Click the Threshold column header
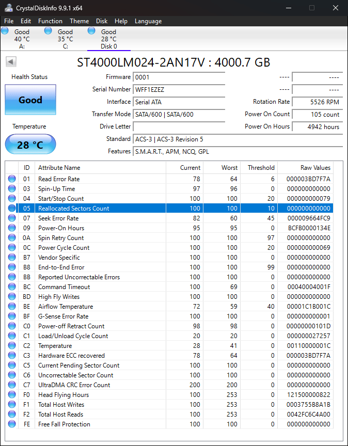348x446 pixels. (259, 168)
